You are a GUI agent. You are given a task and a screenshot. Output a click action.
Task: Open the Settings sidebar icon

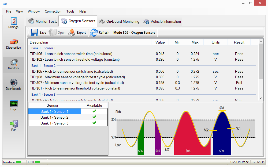[x=13, y=21]
